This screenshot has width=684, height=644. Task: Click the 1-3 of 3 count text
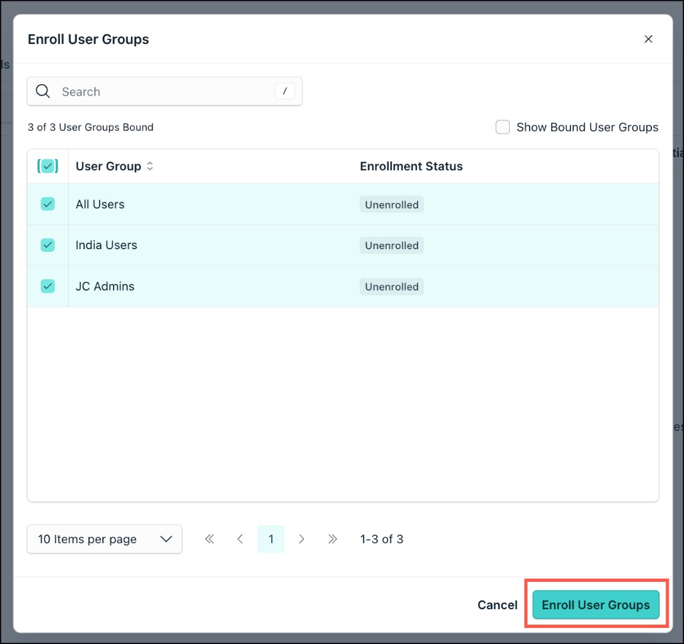[381, 539]
